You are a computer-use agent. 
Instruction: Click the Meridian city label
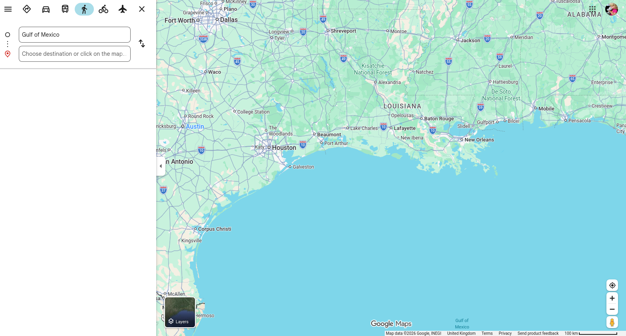coord(524,37)
